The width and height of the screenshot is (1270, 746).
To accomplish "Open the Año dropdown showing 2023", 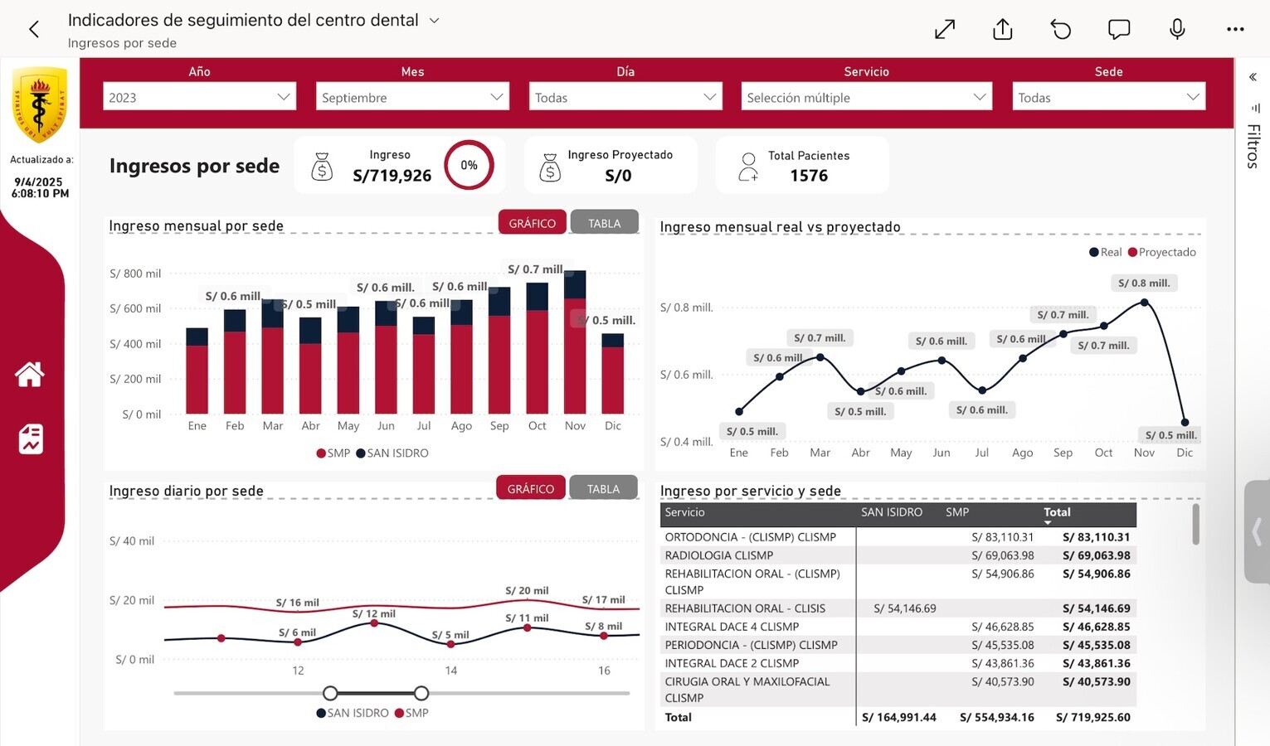I will coord(199,97).
